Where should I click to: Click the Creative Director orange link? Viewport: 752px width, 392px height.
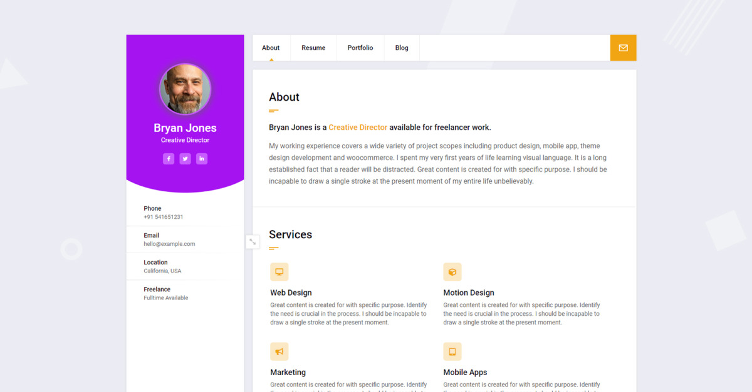tap(358, 128)
